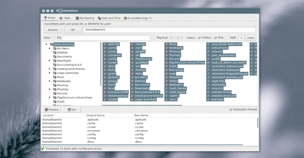Click the .nixnote folder icon
304x158 pixels.
(133, 44)
